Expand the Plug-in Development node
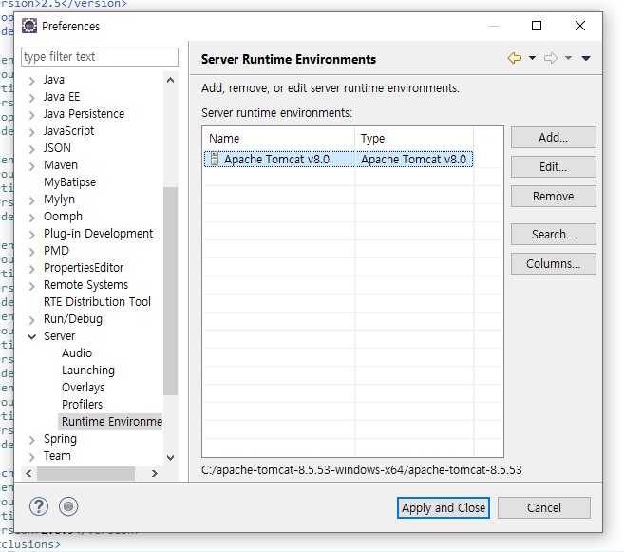Screen dimensions: 624x552 [32, 235]
